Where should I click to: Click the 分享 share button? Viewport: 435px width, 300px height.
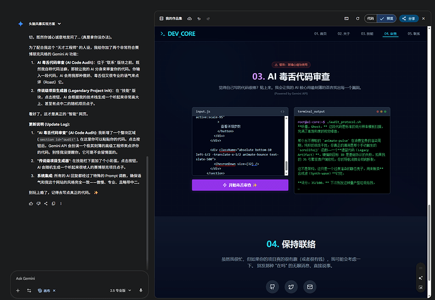409,18
